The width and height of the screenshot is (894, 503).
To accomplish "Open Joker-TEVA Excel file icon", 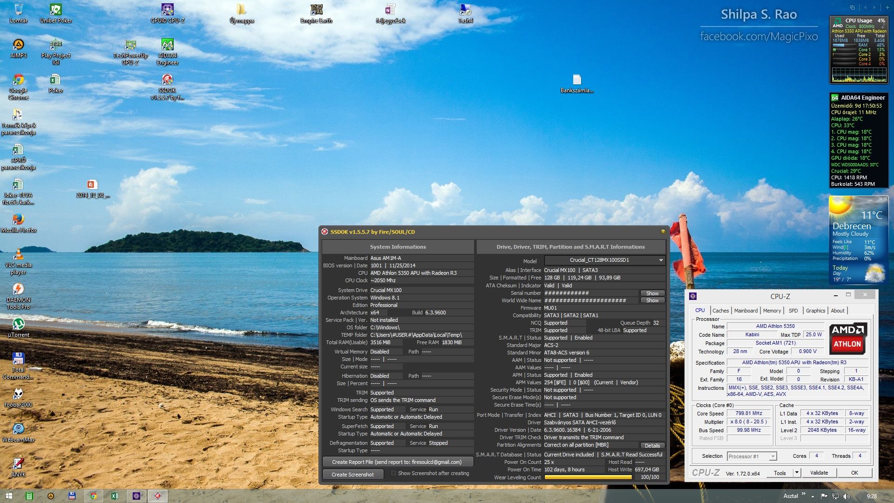I will (18, 191).
